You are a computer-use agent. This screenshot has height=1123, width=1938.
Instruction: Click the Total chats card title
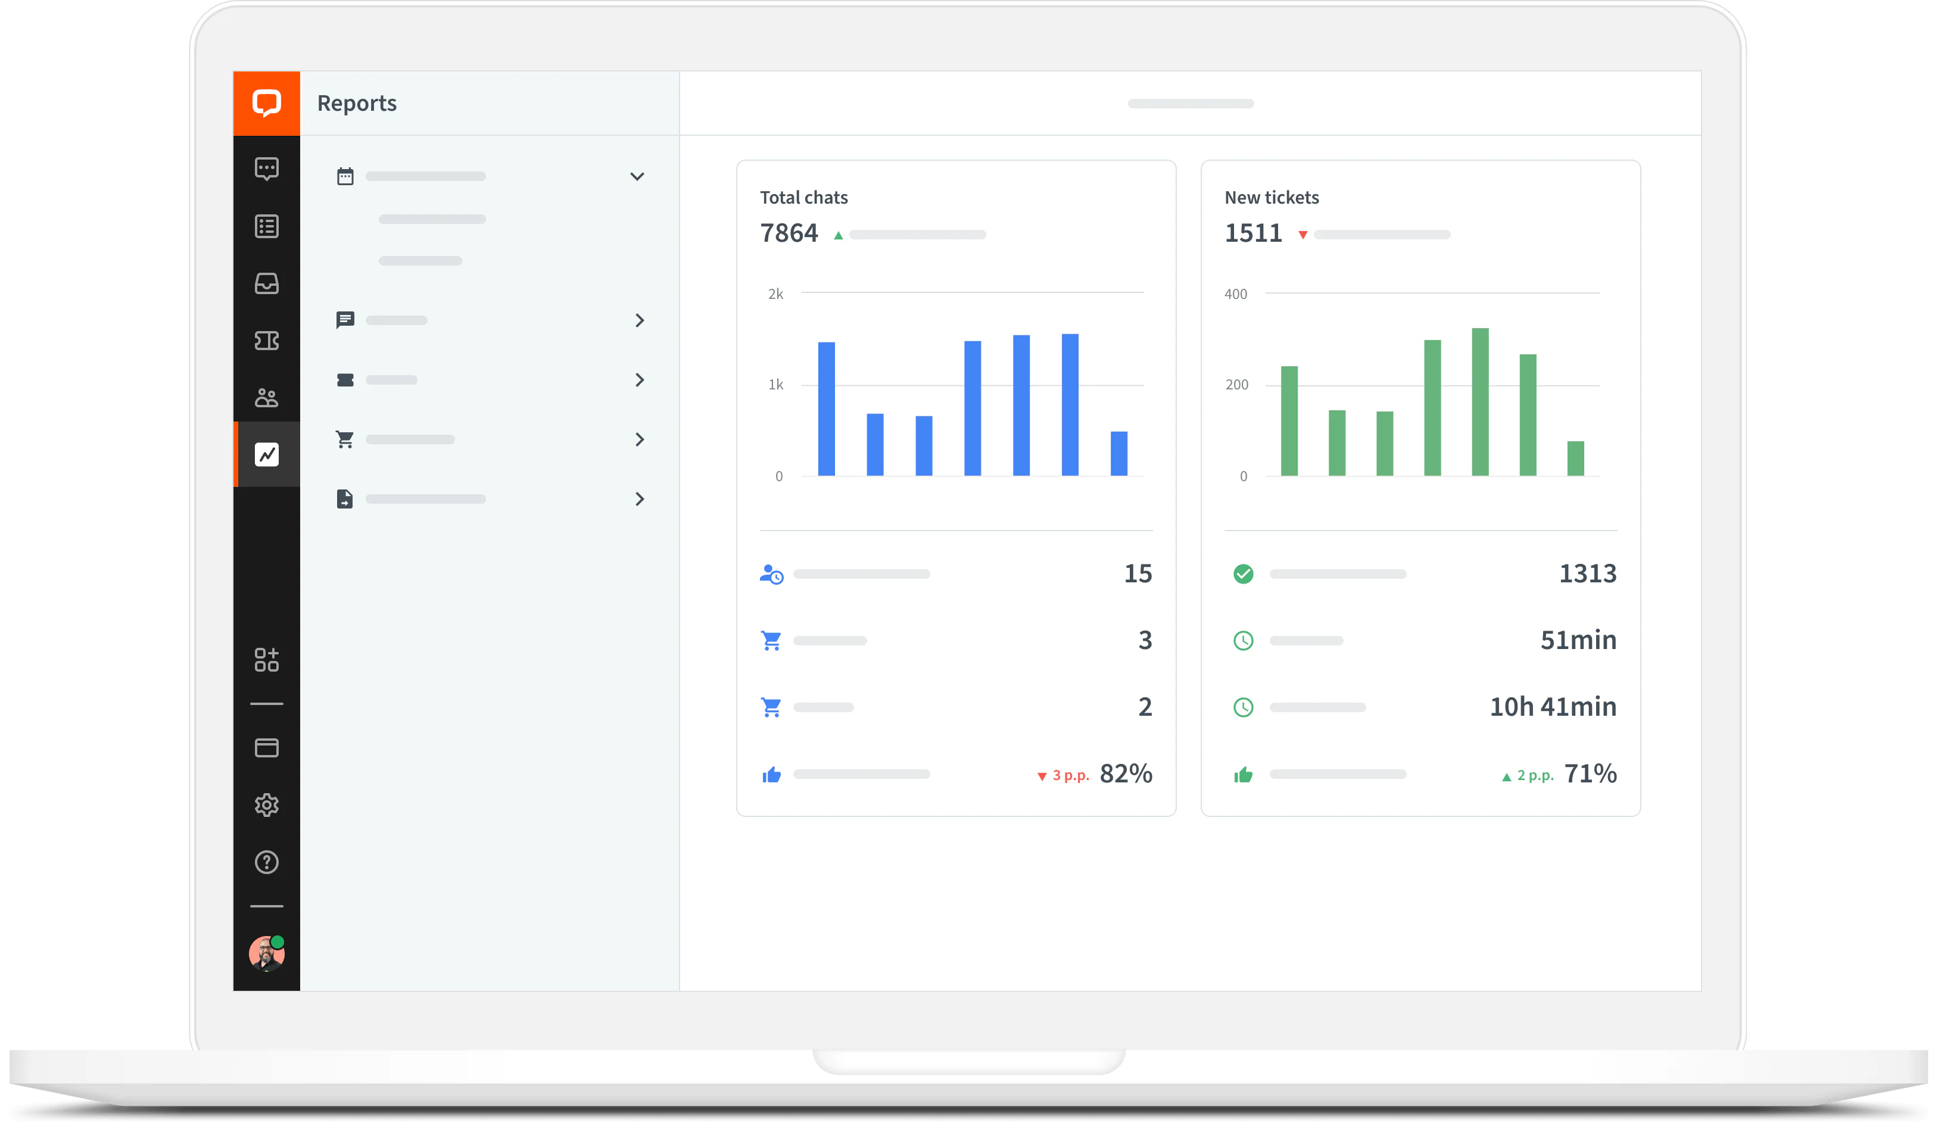pos(803,196)
